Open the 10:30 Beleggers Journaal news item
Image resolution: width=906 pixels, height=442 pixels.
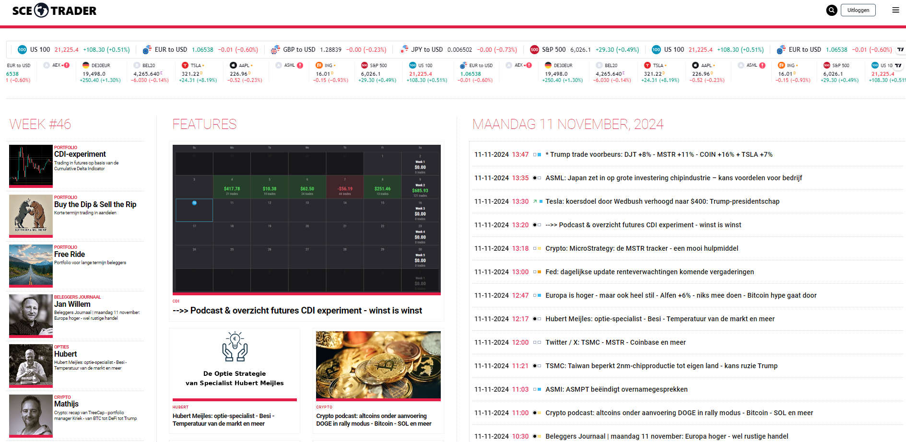(667, 436)
